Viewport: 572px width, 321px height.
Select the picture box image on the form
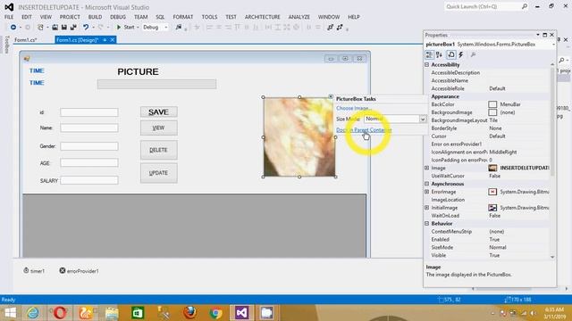pyautogui.click(x=299, y=136)
